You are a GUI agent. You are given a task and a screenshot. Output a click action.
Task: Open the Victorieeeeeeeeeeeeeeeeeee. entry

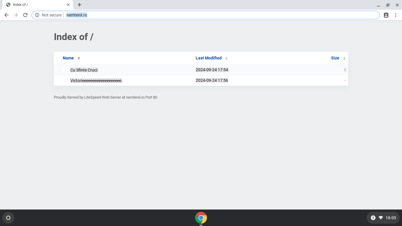96,81
